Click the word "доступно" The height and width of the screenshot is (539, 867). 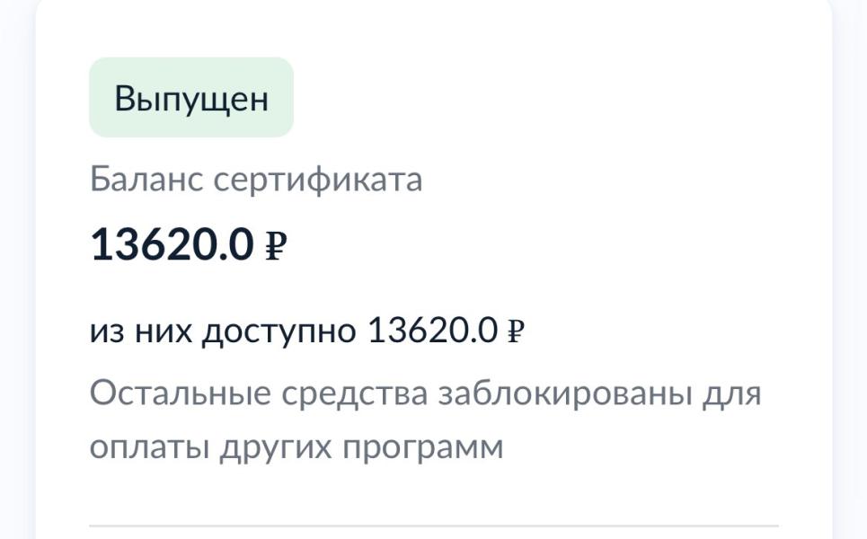(279, 331)
